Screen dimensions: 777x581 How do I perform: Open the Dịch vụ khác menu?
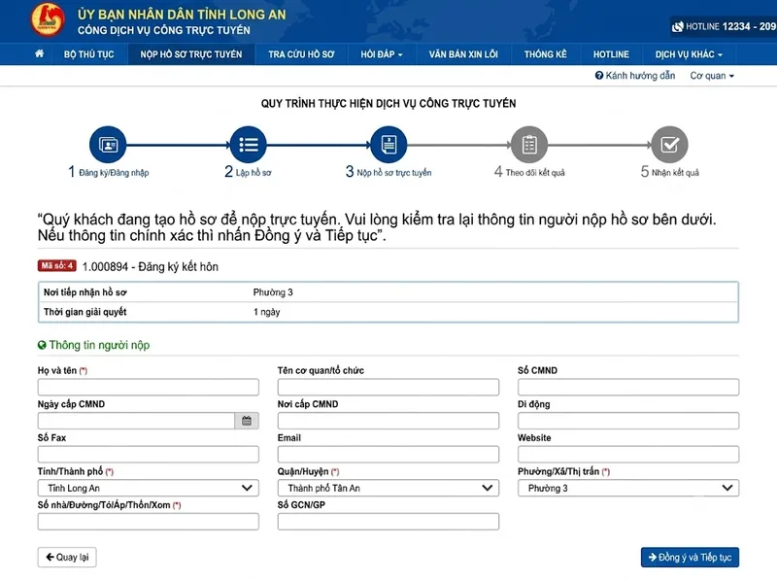click(x=689, y=54)
